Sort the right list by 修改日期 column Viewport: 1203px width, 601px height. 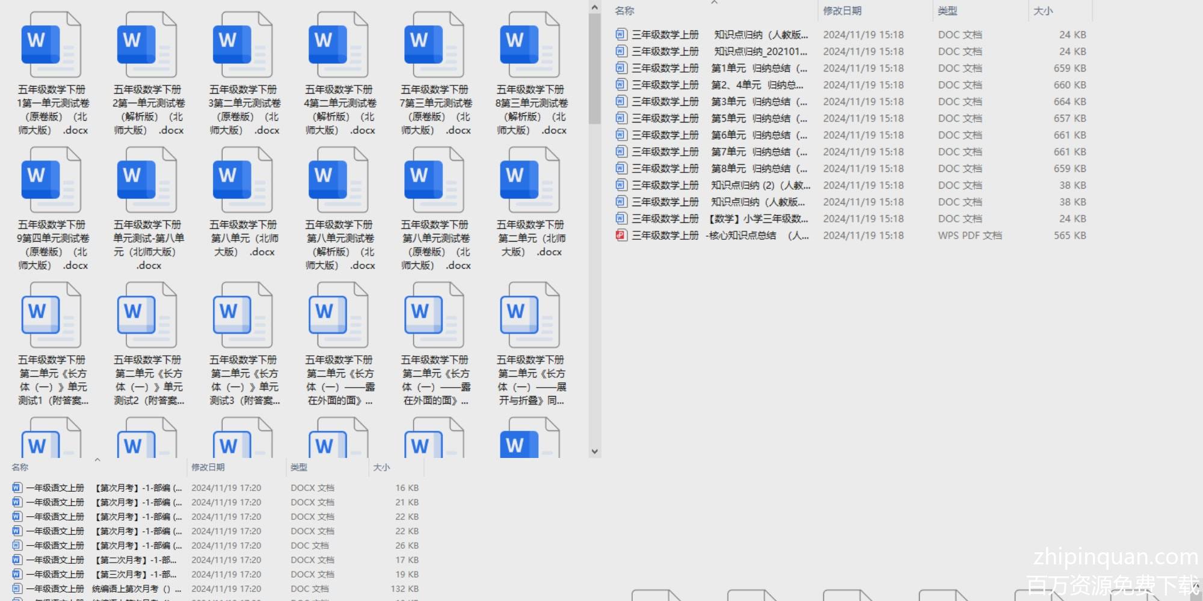pos(842,11)
